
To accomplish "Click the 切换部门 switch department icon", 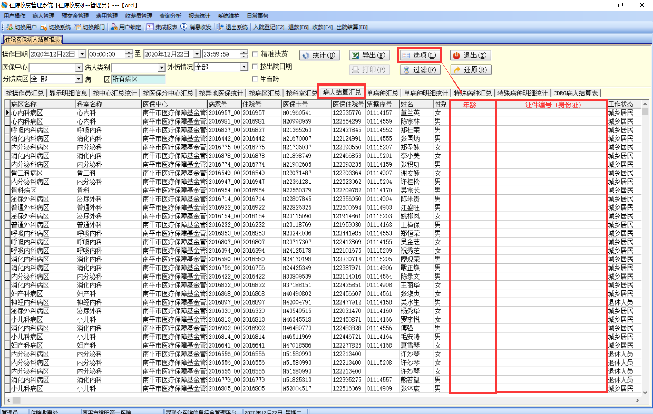I will (78, 27).
